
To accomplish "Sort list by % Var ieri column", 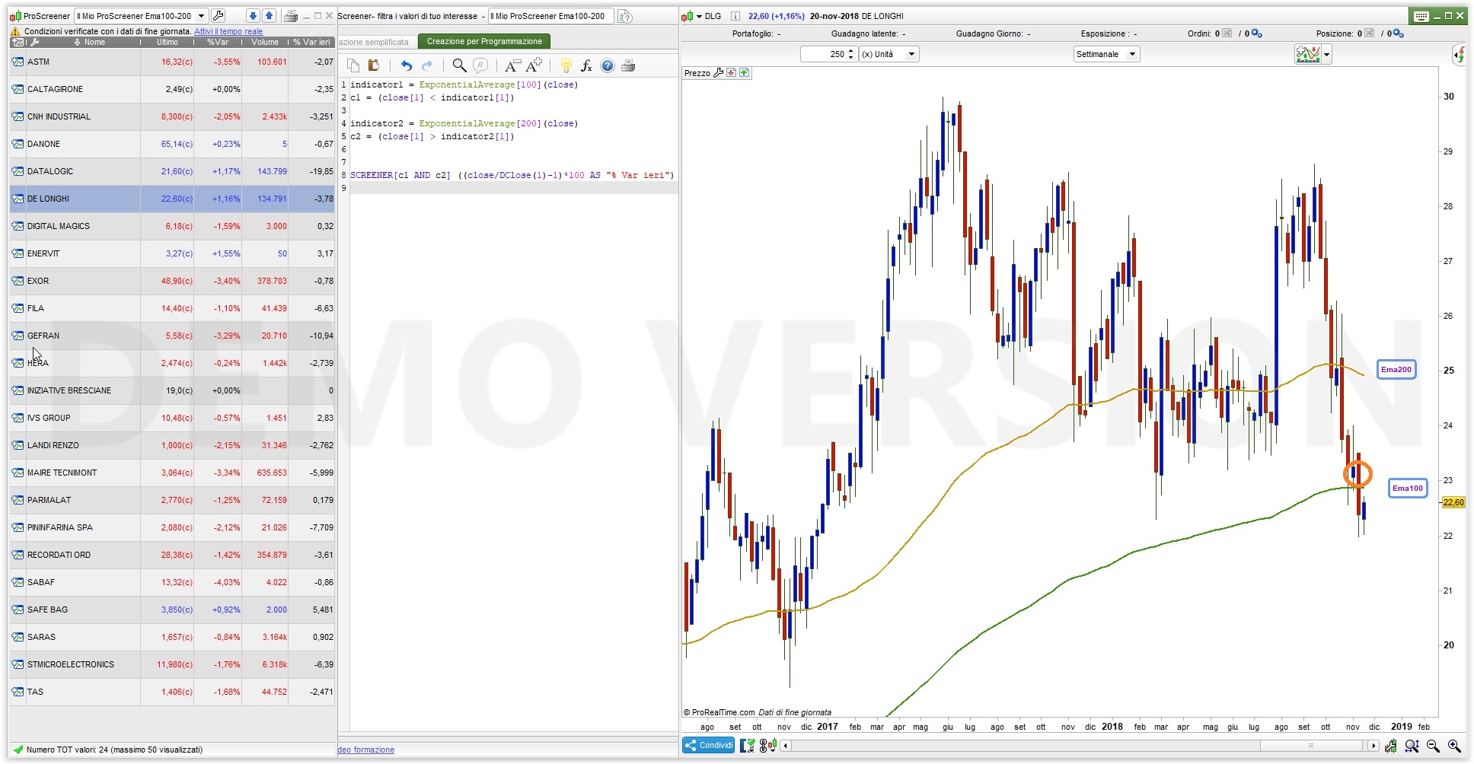I will 312,42.
